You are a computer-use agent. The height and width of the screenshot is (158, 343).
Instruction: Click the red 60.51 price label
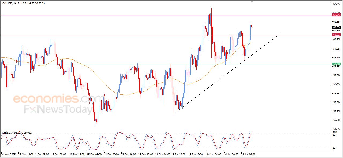336,35
